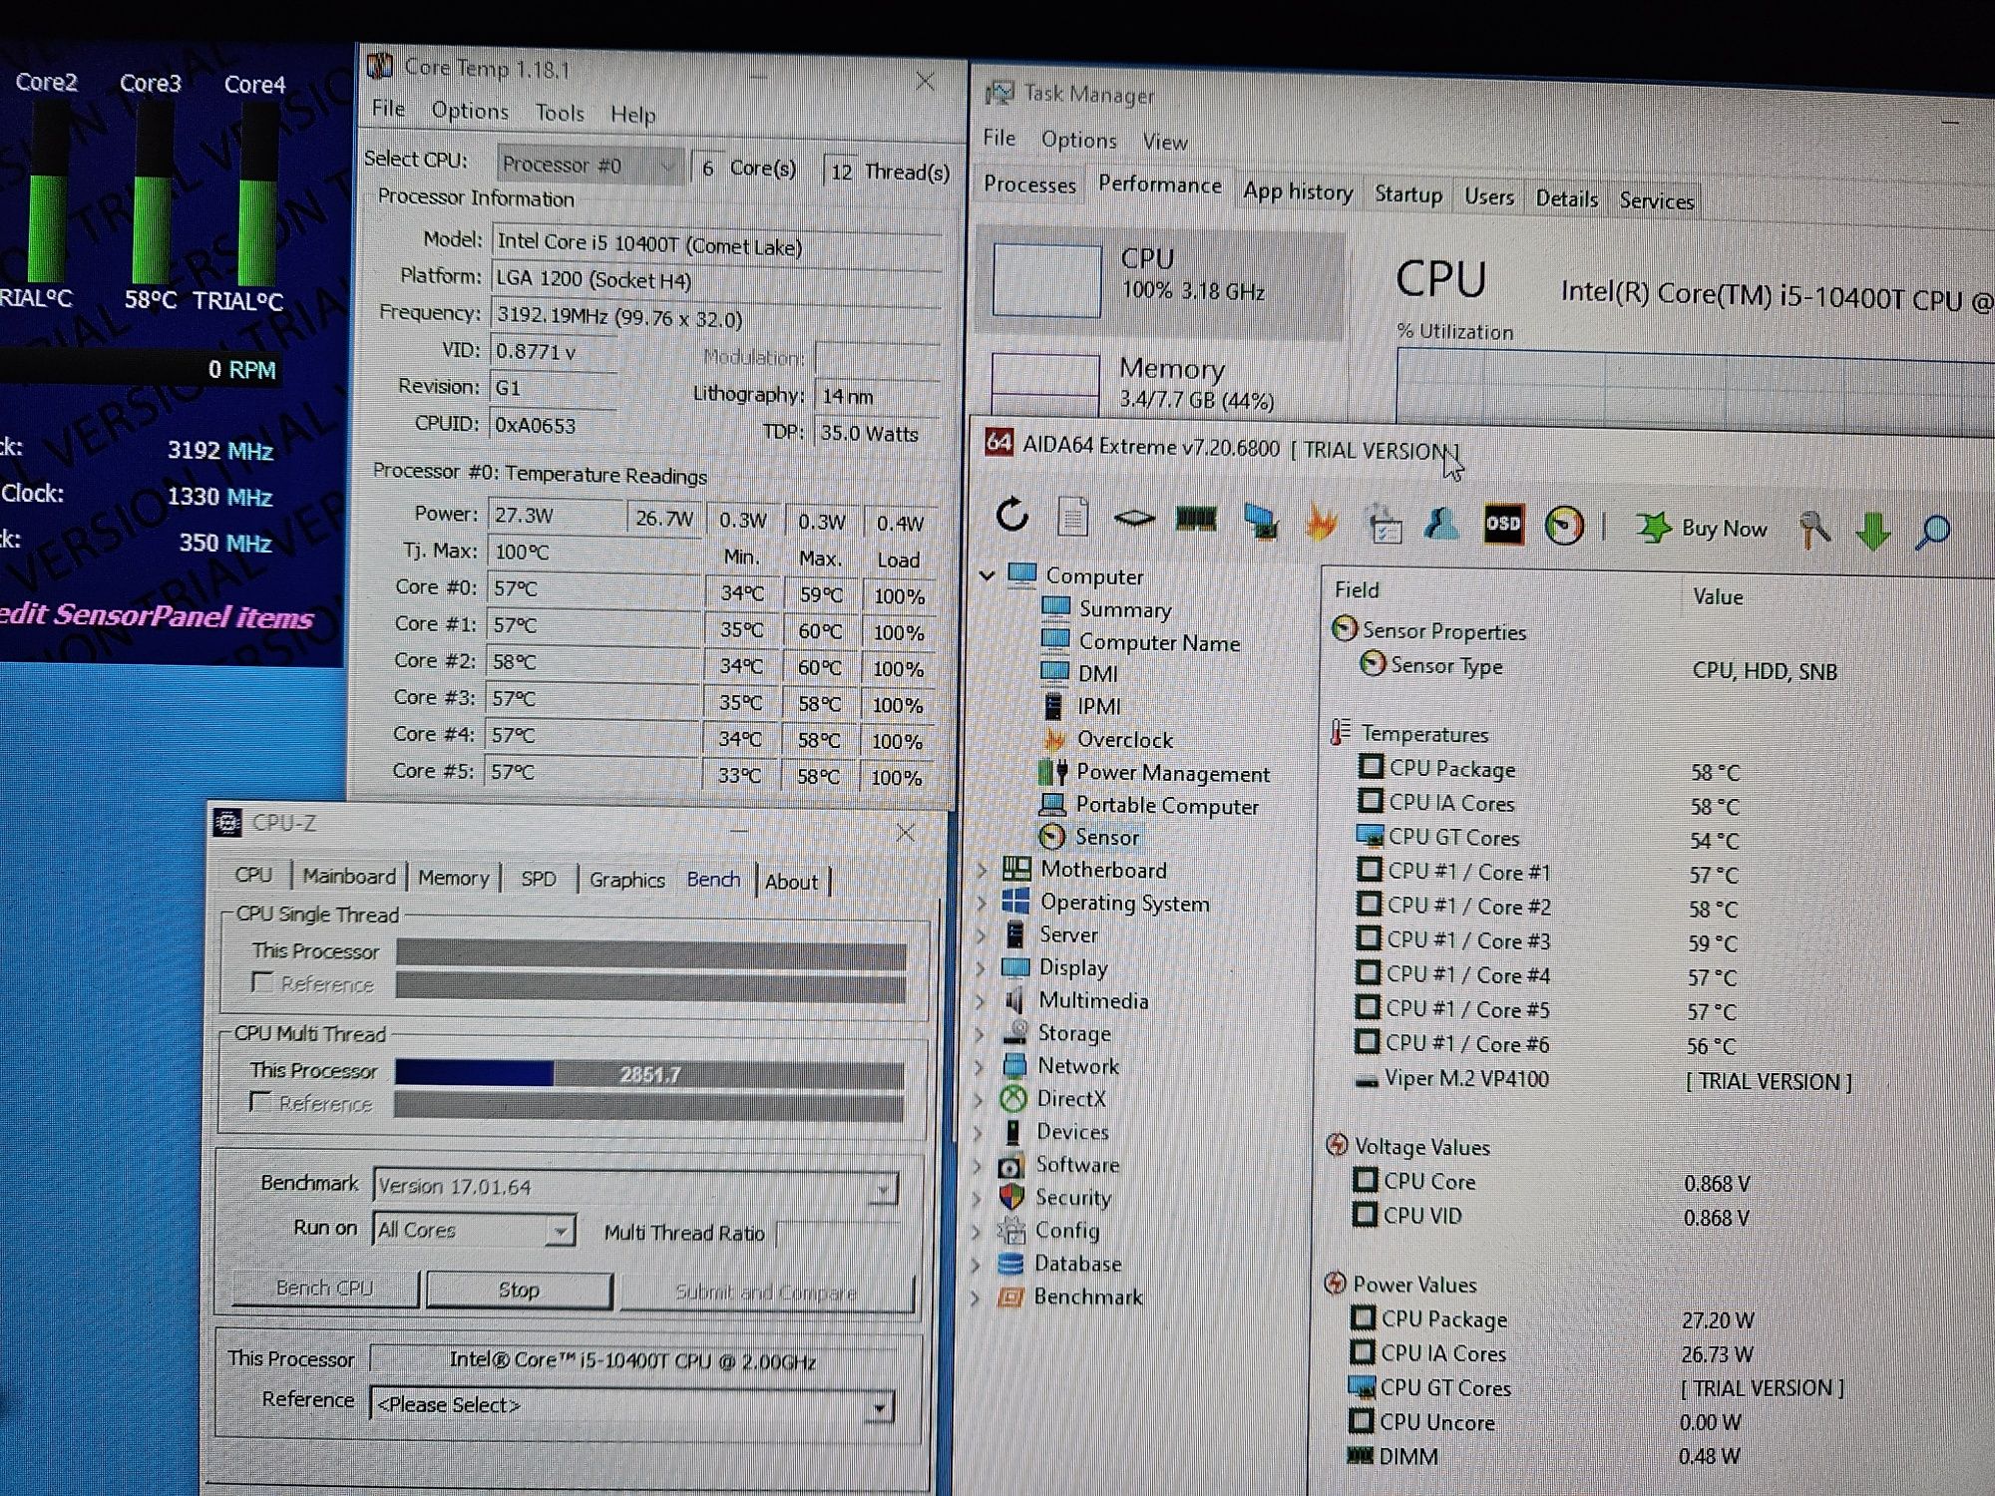Check the CPU Package temperature checkbox
The image size is (1995, 1496).
pos(1372,766)
